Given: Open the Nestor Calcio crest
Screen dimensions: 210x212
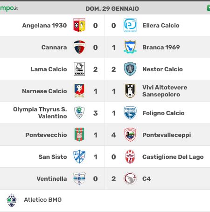Looking at the screenshot, I should [130, 69].
